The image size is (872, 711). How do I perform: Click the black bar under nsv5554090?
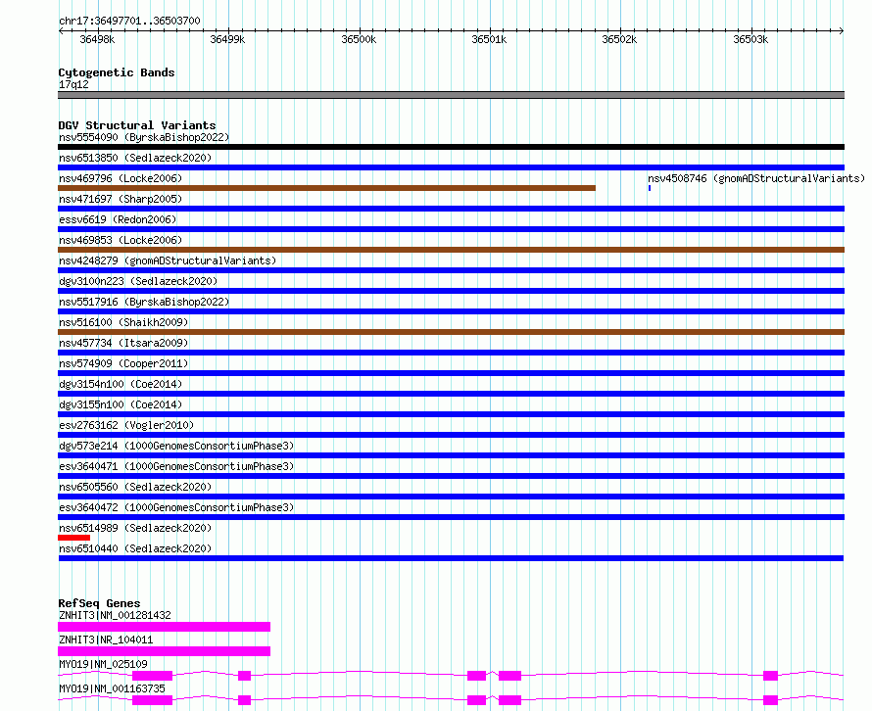[x=451, y=147]
